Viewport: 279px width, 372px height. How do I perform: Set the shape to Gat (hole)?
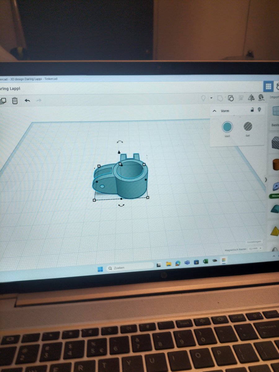pyautogui.click(x=248, y=126)
